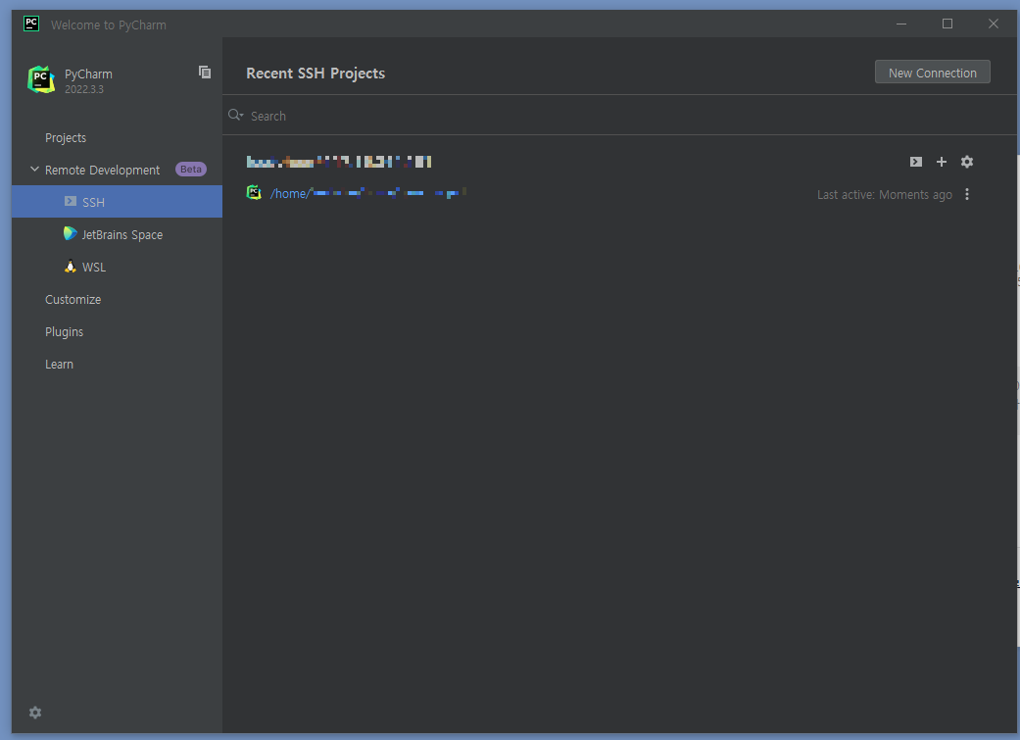Image resolution: width=1020 pixels, height=740 pixels.
Task: Collapse the Remote Development section
Action: [34, 170]
